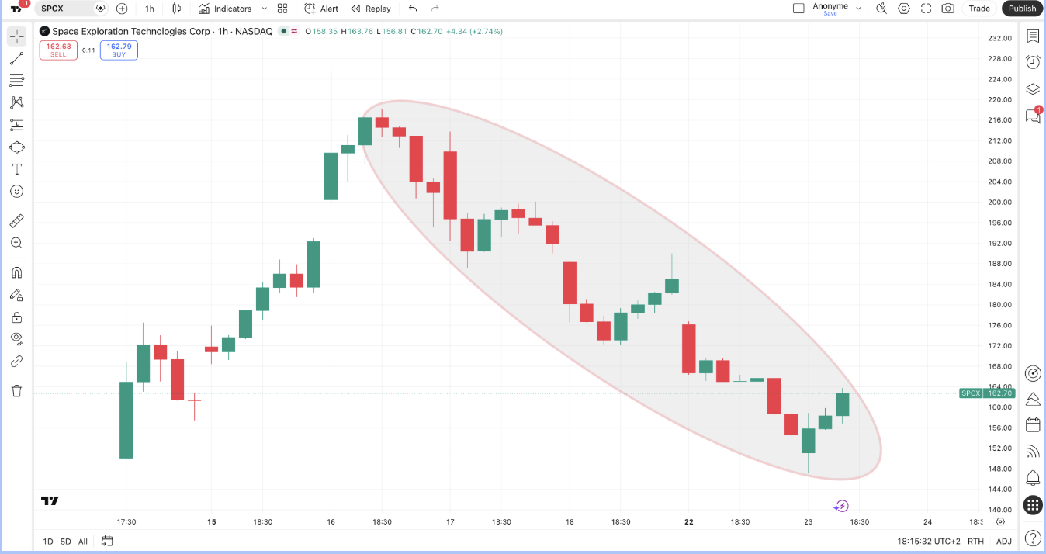This screenshot has height=554, width=1046.
Task: Take a chart snapshot with camera icon
Action: coord(947,9)
